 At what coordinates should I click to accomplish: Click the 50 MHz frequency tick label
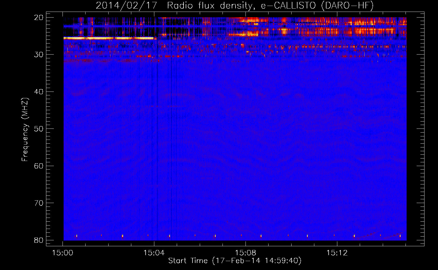(x=39, y=129)
